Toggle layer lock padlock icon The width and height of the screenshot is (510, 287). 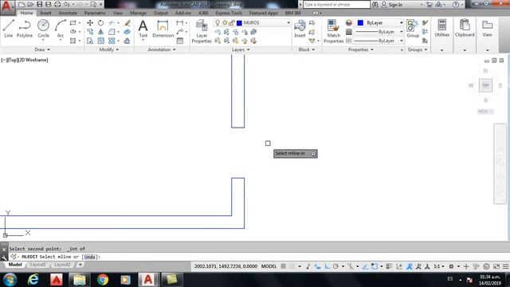(x=231, y=23)
